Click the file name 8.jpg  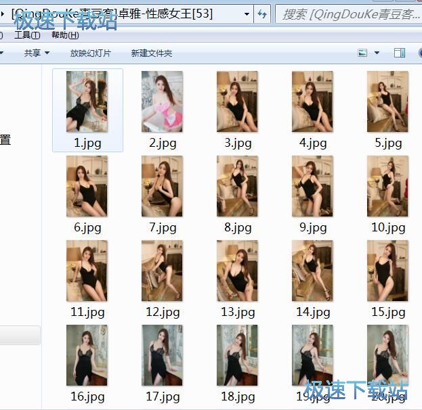click(x=238, y=228)
